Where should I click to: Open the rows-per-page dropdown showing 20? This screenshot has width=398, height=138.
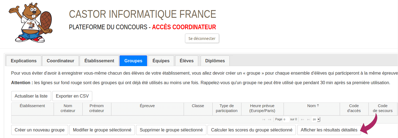click(x=316, y=119)
